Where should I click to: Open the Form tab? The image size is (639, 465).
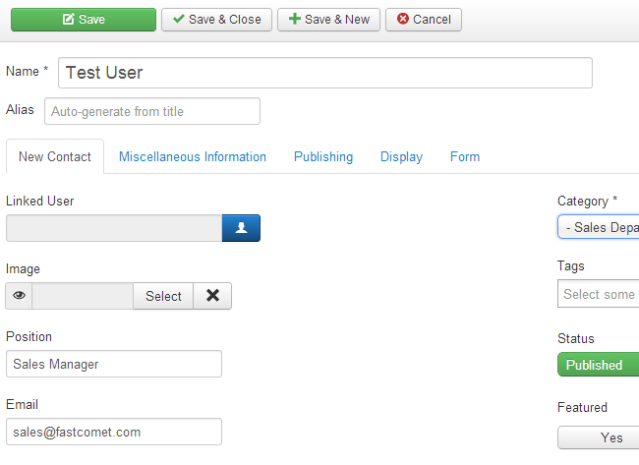(x=465, y=157)
